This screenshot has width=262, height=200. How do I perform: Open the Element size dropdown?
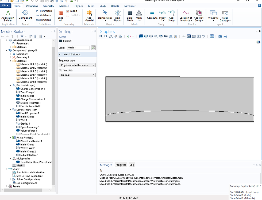[x=77, y=75]
